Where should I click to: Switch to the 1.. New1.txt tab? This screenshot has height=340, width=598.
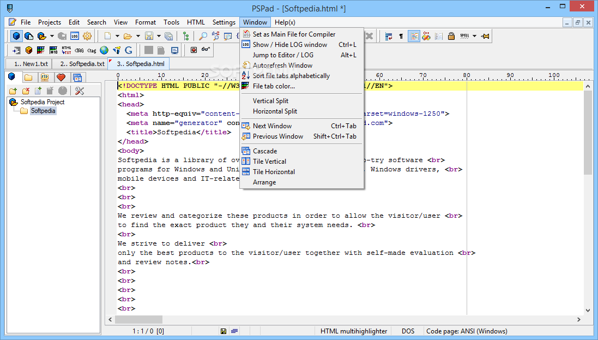[x=31, y=64]
